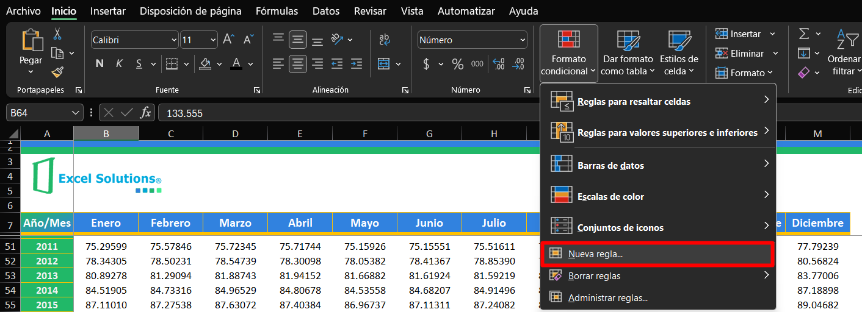Expand the Name Box B64 dropdown

pos(76,113)
